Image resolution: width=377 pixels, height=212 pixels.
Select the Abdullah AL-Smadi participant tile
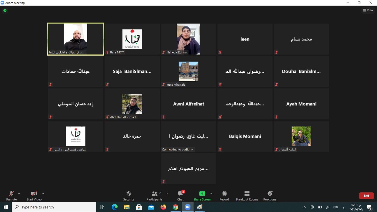click(x=132, y=104)
